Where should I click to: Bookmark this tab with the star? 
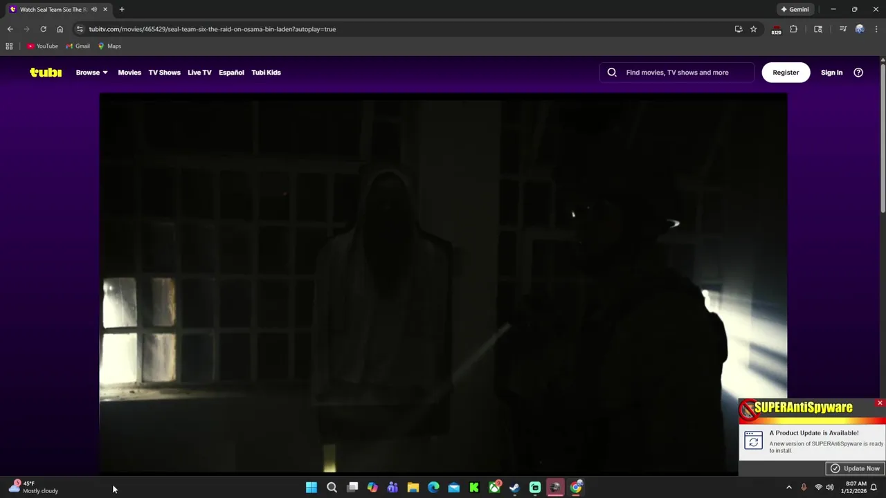[x=753, y=29]
